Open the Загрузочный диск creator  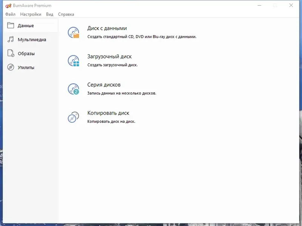click(109, 57)
